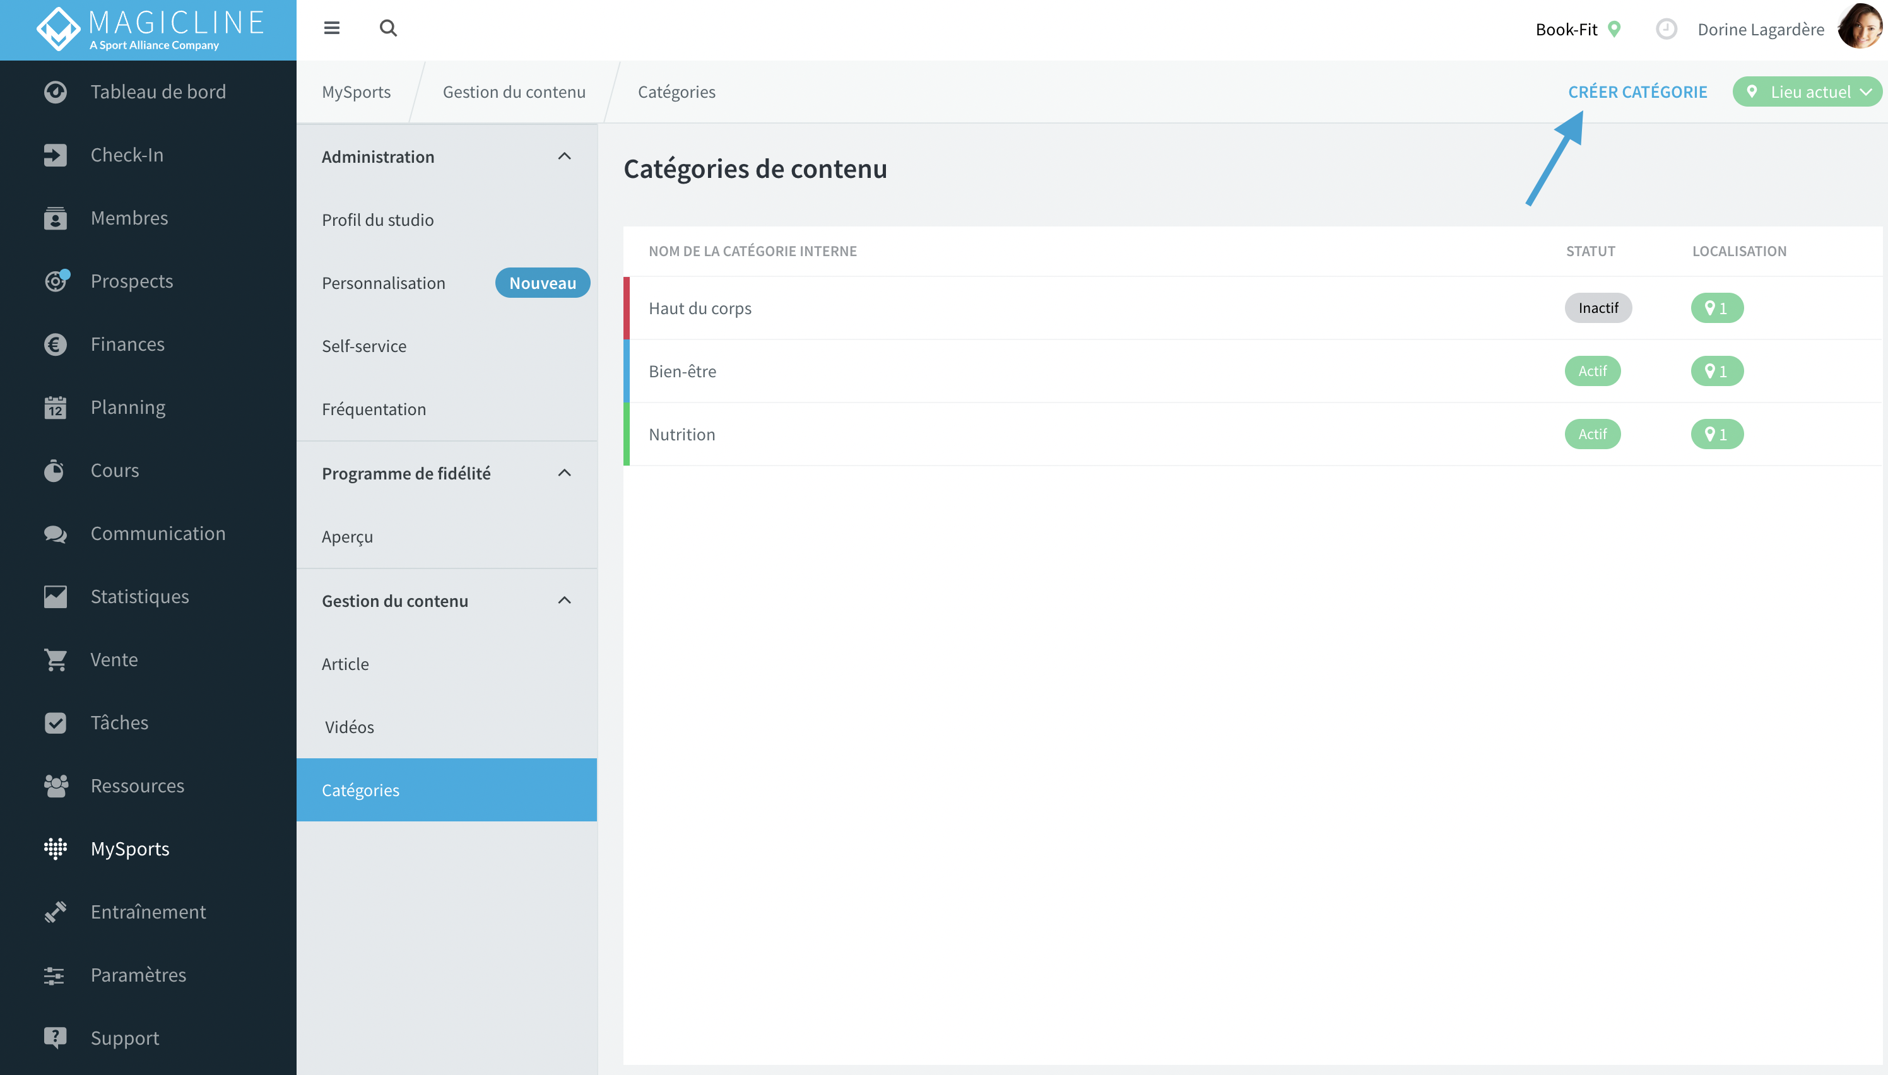Click the search magnifier icon

388,28
